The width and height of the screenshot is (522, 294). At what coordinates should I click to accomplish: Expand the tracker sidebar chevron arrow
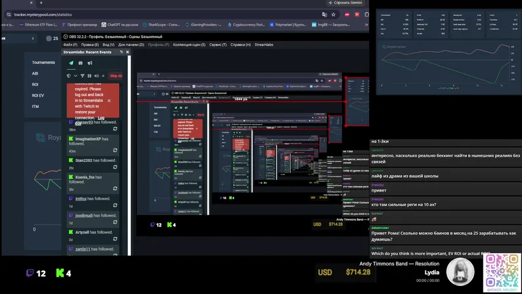(32, 39)
